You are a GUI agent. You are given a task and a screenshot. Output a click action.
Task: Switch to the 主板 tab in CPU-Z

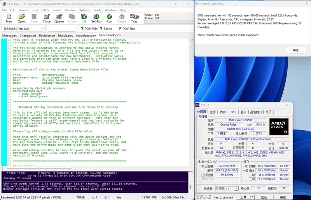coord(213,112)
